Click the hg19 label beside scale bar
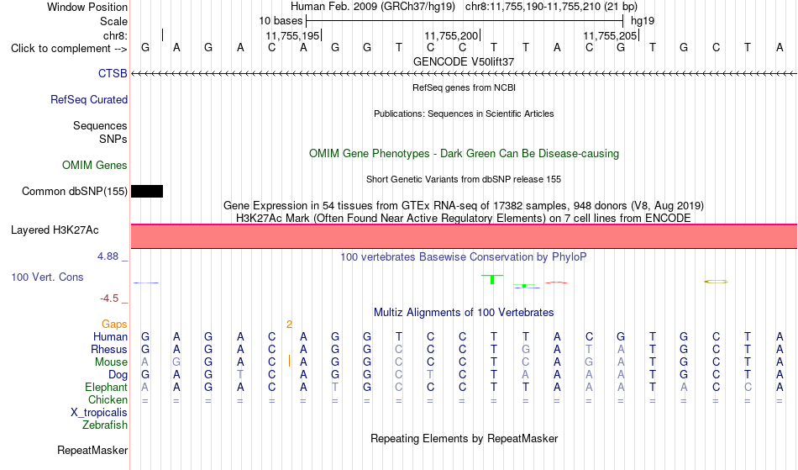Image resolution: width=798 pixels, height=470 pixels. coord(643,21)
